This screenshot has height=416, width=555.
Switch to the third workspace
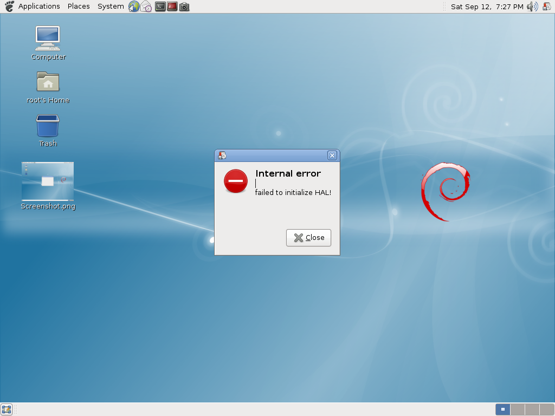[x=532, y=409]
